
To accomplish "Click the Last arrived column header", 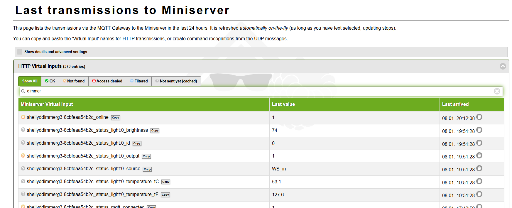I will pyautogui.click(x=472, y=104).
